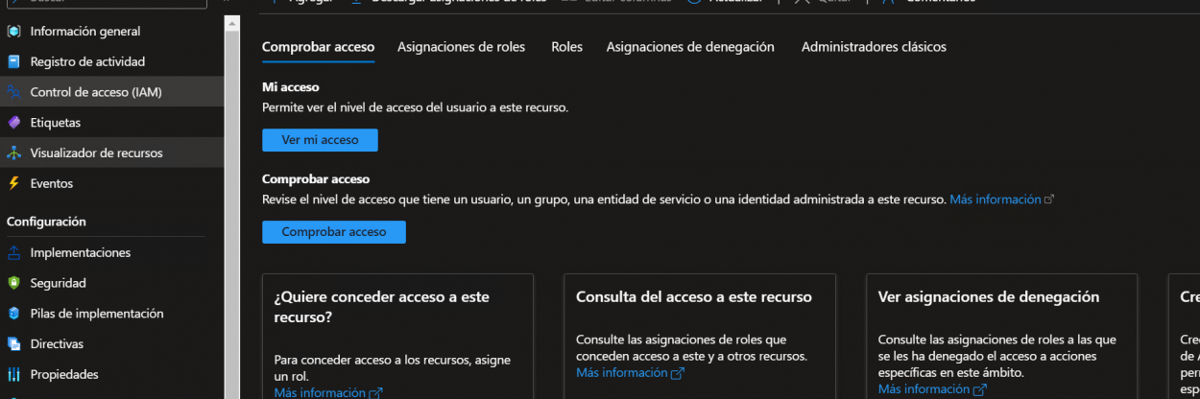
Task: Select the Pilas de implementación icon
Action: point(13,314)
